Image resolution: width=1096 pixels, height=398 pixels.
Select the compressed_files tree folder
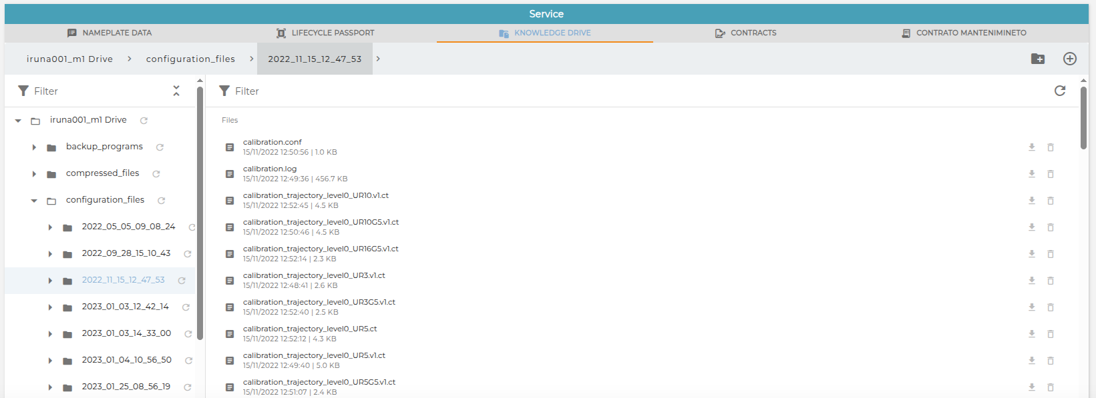tap(103, 173)
